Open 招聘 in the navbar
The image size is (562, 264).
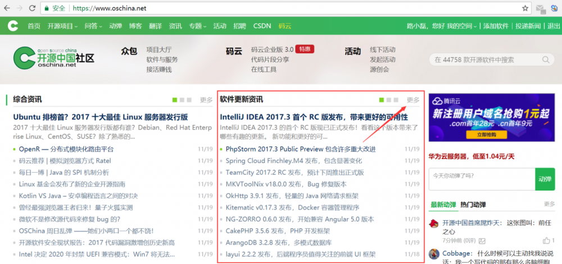(240, 26)
